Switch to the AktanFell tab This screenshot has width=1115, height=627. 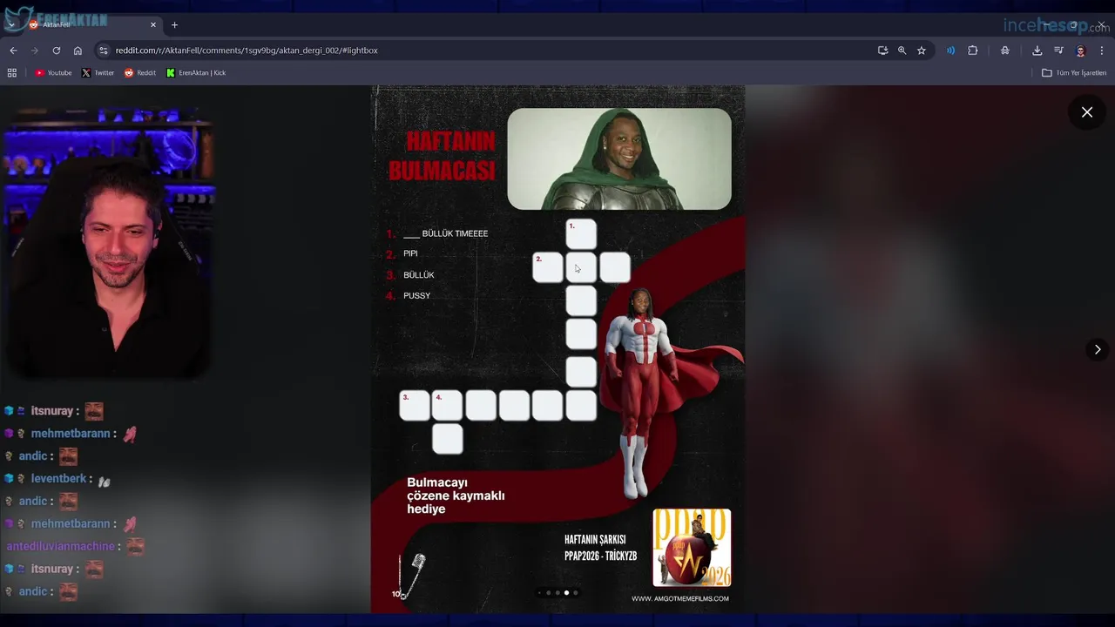click(92, 24)
